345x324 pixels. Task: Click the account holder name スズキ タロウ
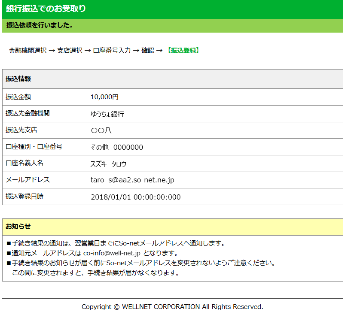pos(108,164)
